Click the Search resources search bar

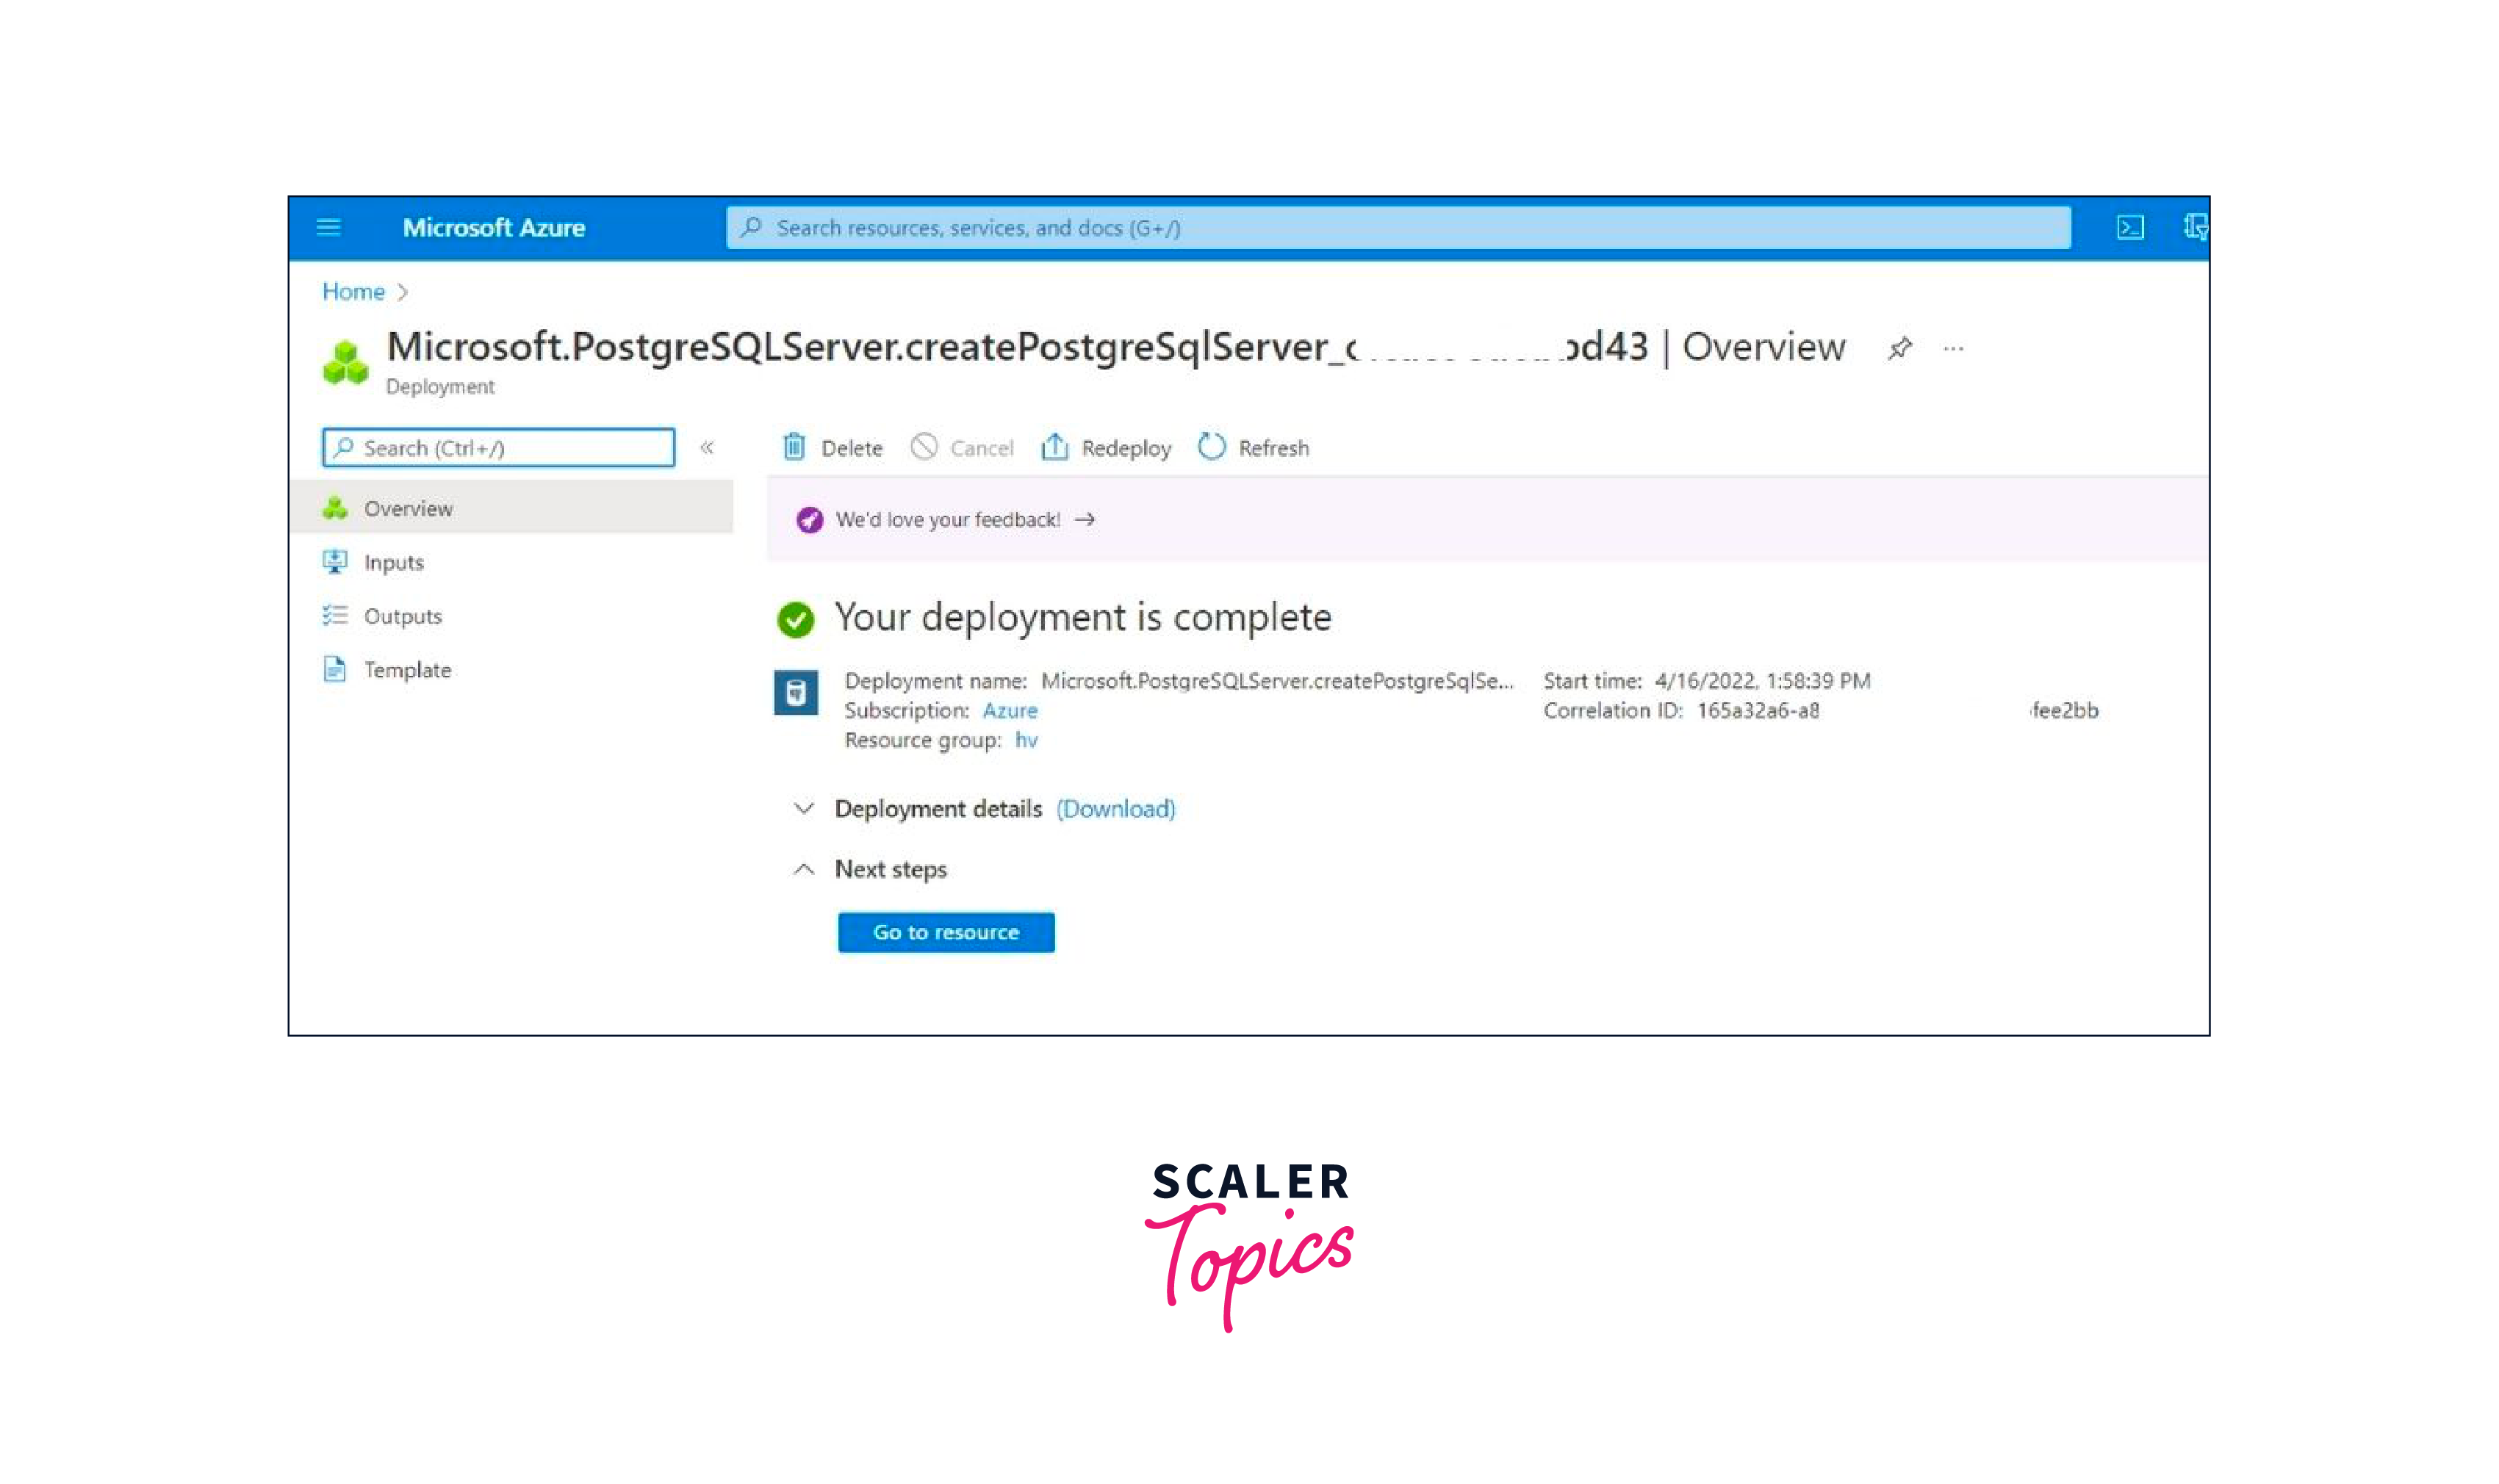[x=1397, y=226]
